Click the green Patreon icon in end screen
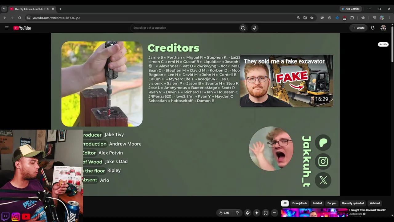Image resolution: width=394 pixels, height=222 pixels. [323, 142]
